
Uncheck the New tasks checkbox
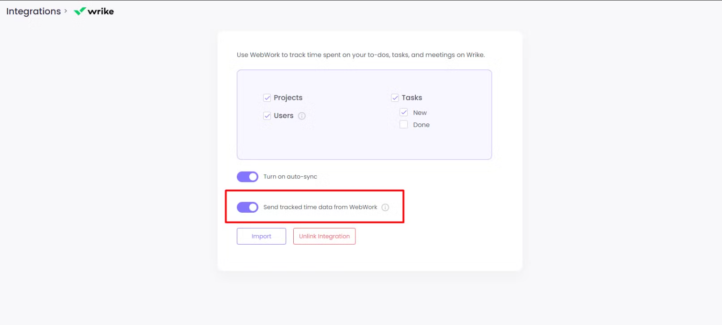pyautogui.click(x=404, y=112)
